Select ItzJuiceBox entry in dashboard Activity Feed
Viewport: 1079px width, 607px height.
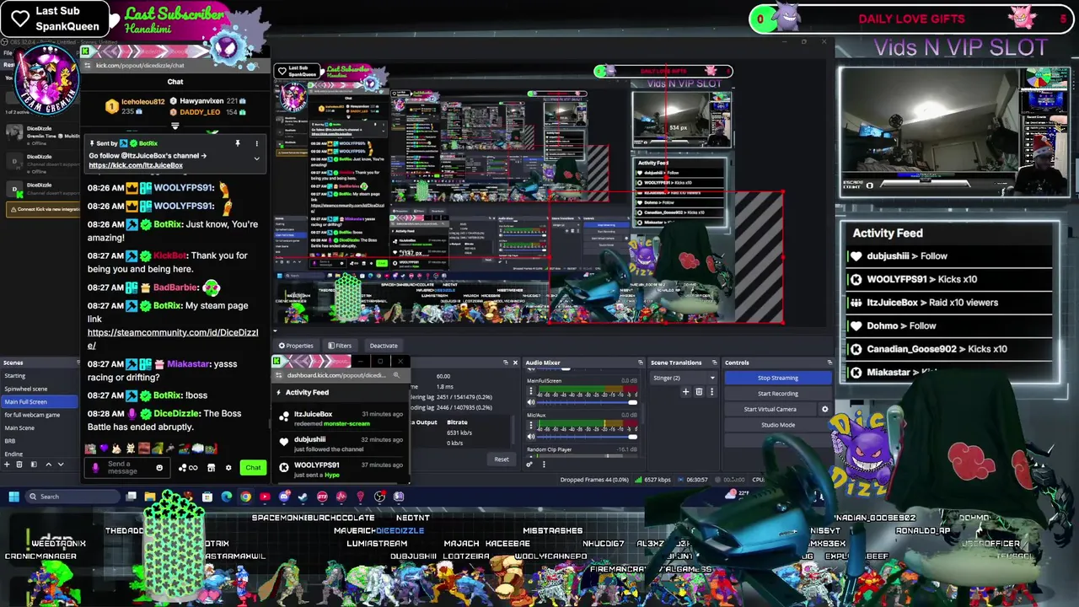coord(341,418)
